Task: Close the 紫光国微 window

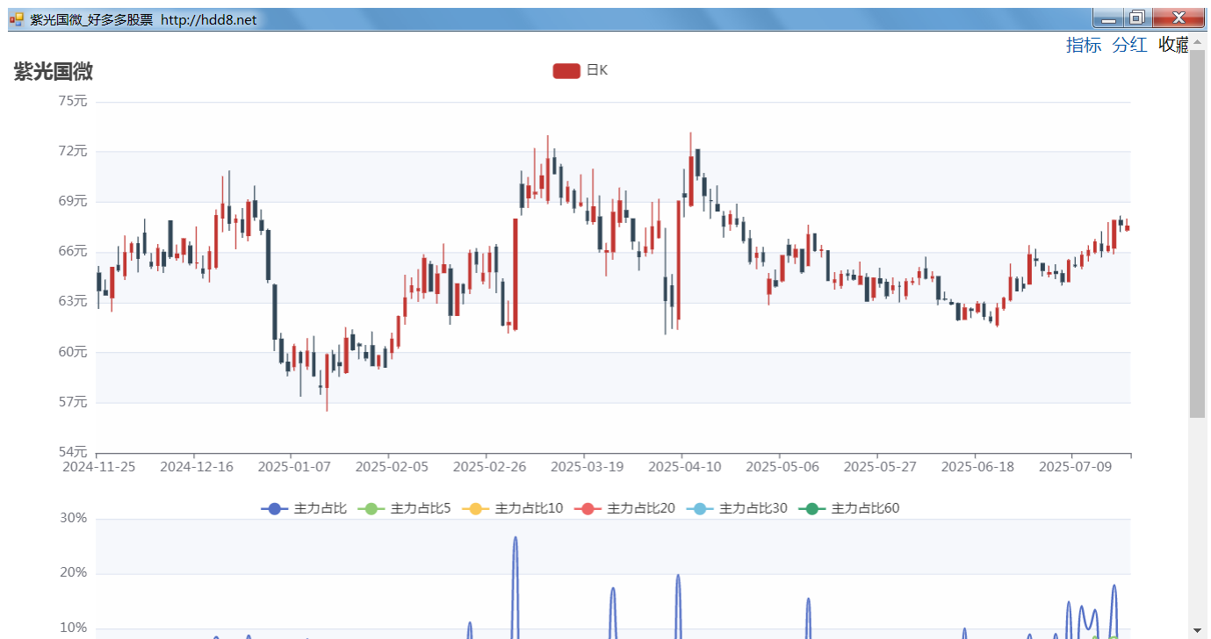Action: tap(1179, 18)
